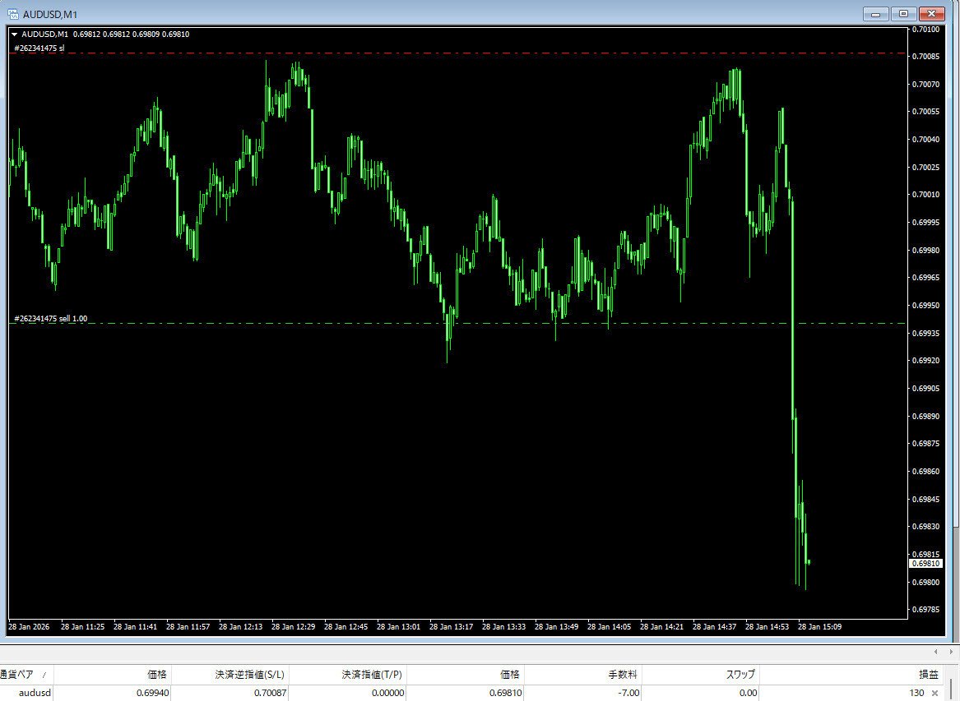Select the audusd row in the trade list
The width and height of the screenshot is (960, 701).
[35, 693]
